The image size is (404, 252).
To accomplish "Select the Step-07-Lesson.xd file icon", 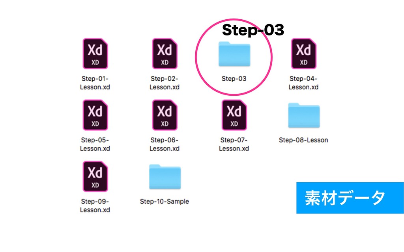I will (234, 115).
